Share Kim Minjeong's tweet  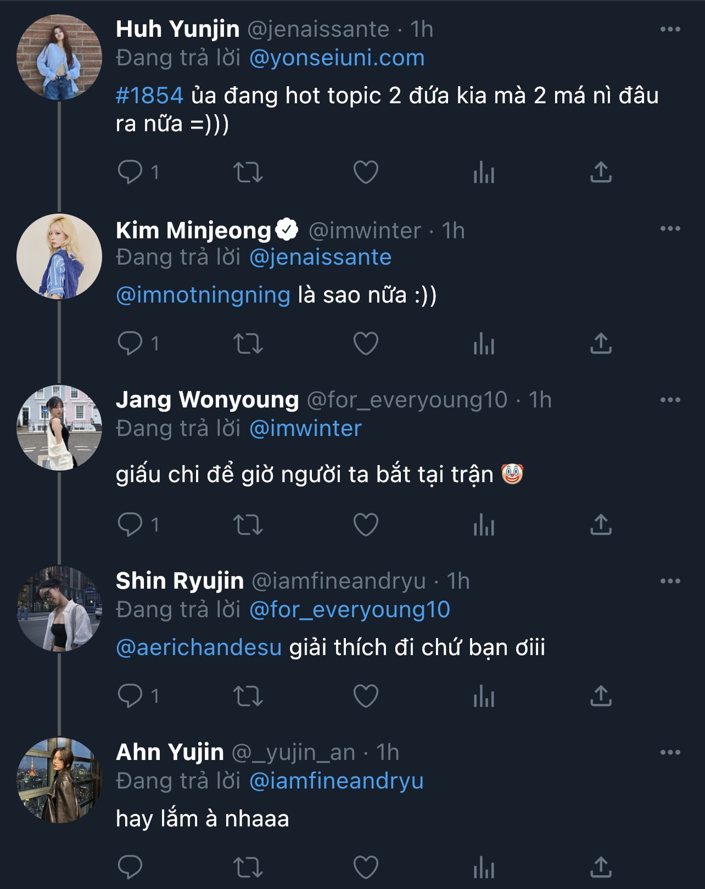pyautogui.click(x=601, y=344)
